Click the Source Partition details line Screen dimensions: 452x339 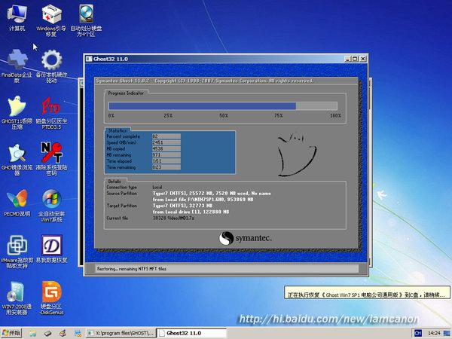point(212,194)
